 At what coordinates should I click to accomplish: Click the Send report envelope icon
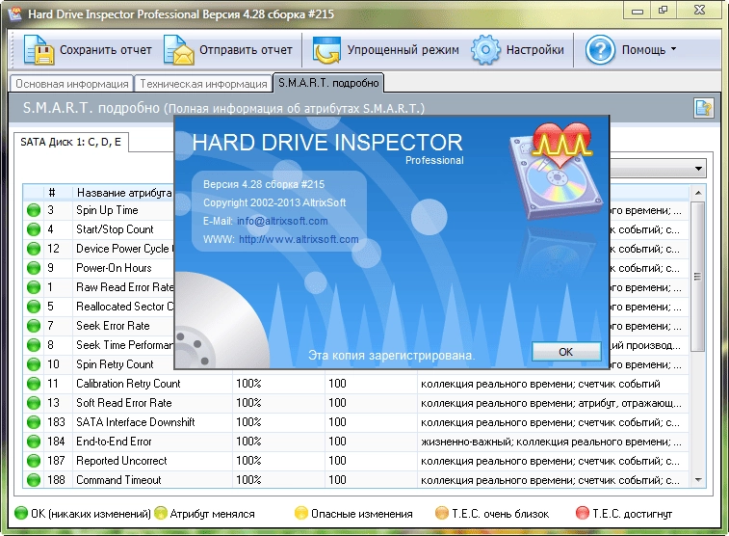click(x=178, y=49)
